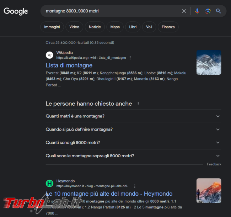Open the Lista di montagne result

[69, 65]
